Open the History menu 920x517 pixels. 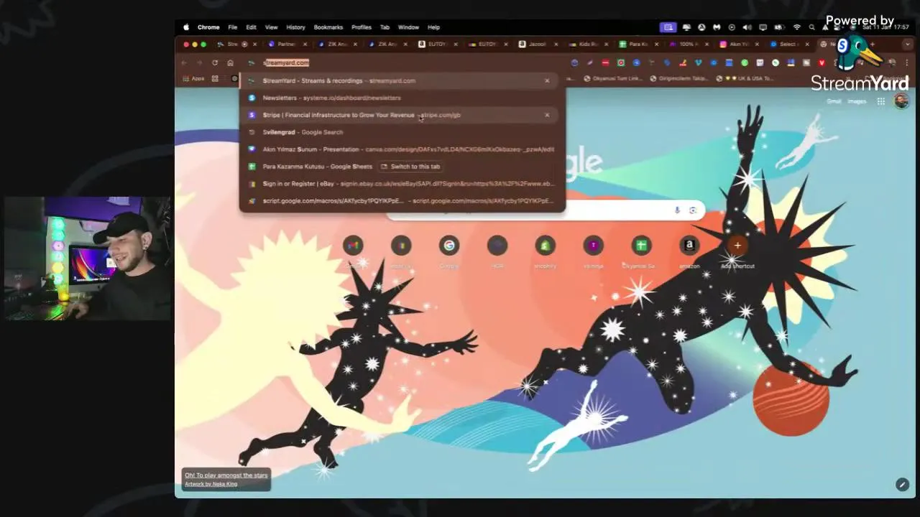[295, 27]
